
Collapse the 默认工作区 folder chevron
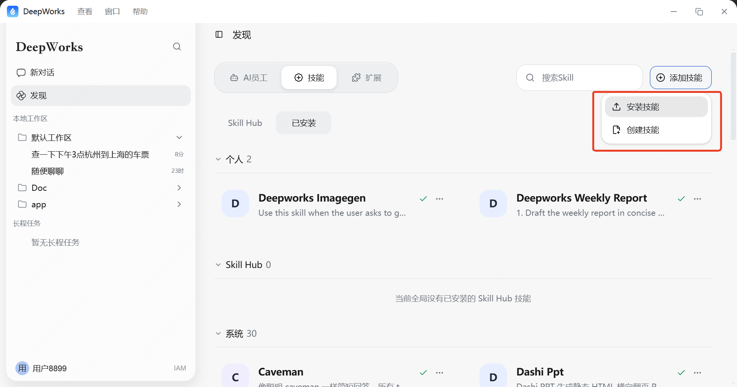click(x=179, y=137)
